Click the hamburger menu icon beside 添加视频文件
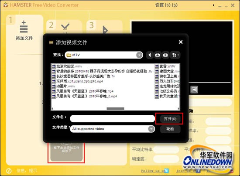240x176 pixels. coord(51,42)
